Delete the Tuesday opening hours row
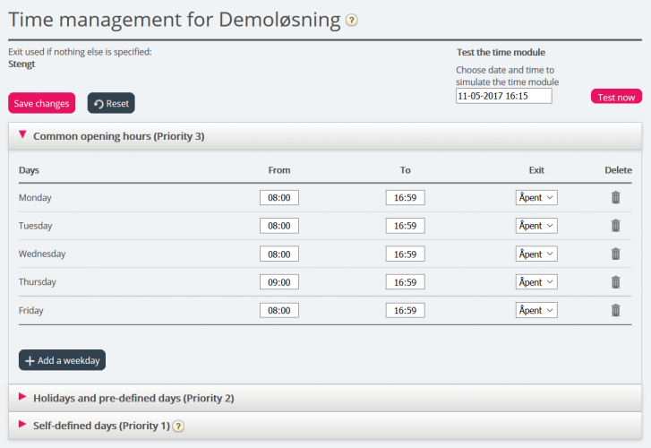This screenshot has width=651, height=448. [x=615, y=226]
